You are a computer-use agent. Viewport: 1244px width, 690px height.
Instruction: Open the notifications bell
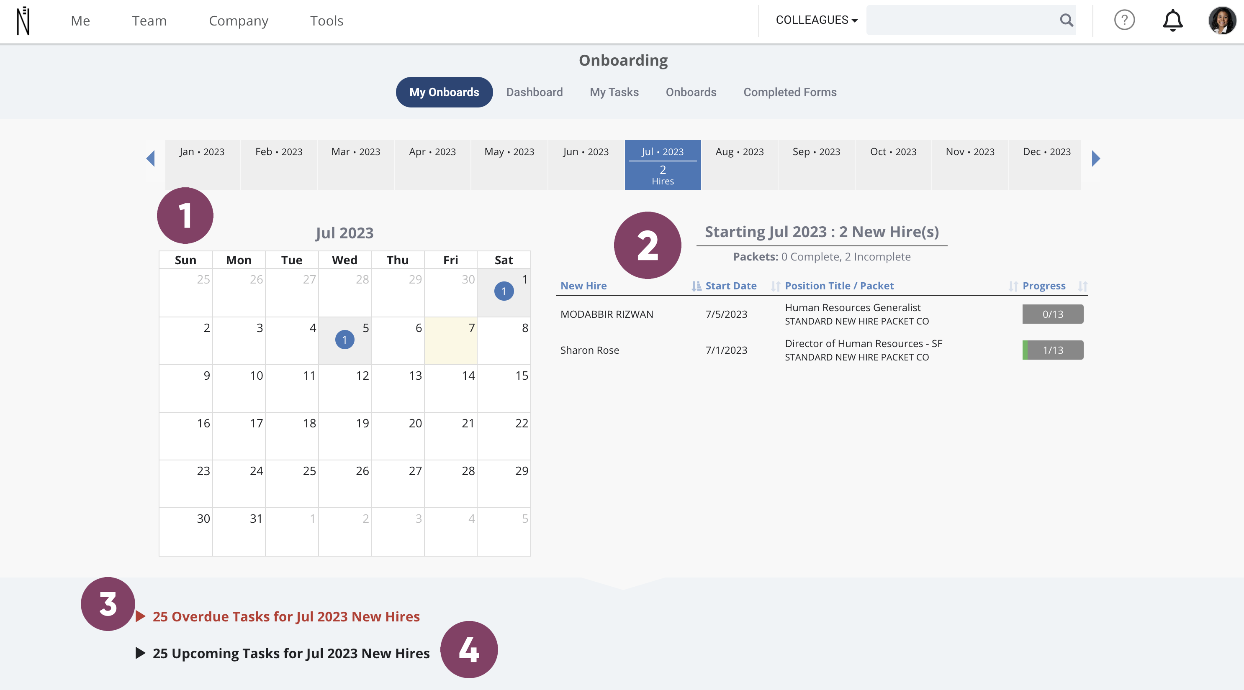(1172, 20)
